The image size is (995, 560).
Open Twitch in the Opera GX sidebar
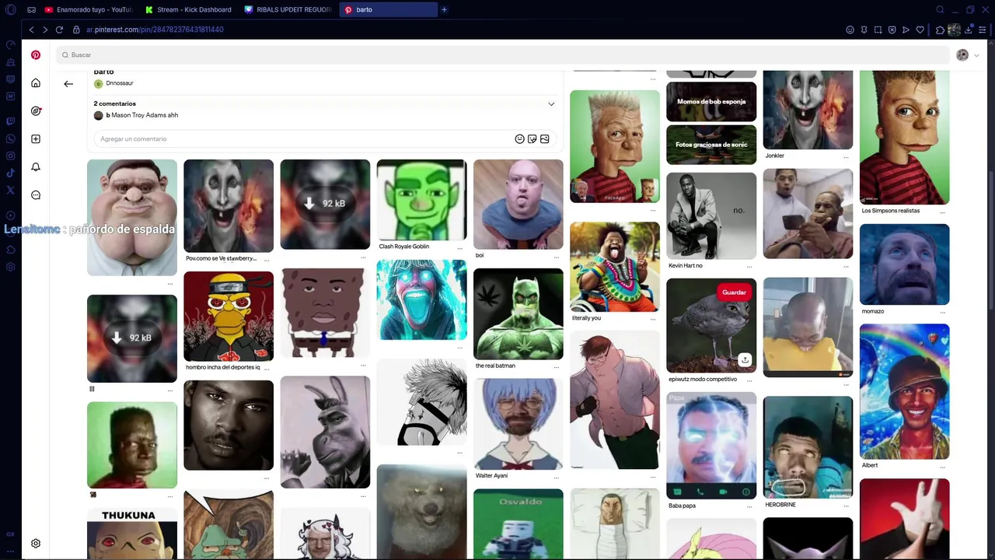11,121
